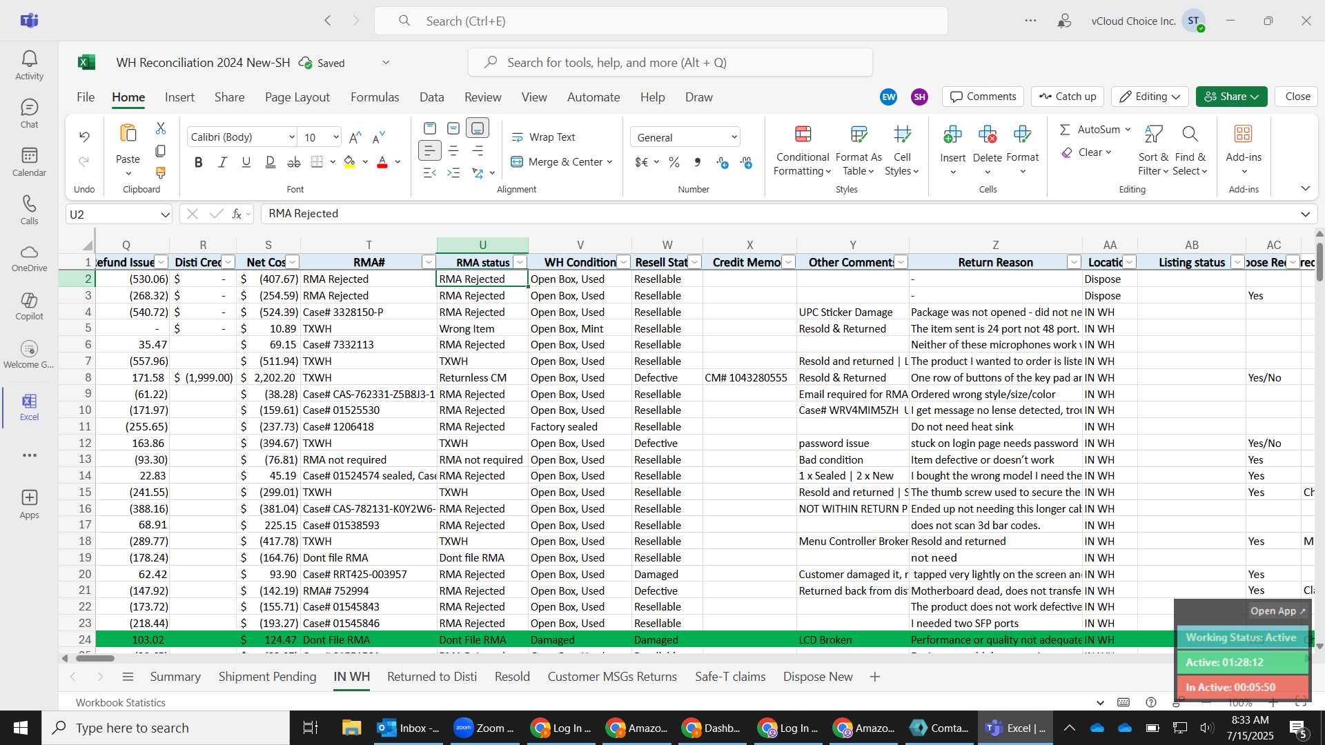Increase decimal places icon
Viewport: 1325px width, 745px height.
tap(723, 162)
